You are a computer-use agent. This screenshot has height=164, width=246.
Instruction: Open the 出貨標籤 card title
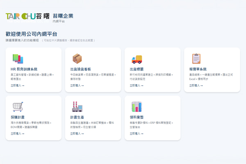137,69
